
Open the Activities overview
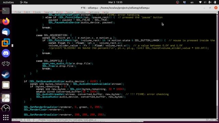pos(8,2)
